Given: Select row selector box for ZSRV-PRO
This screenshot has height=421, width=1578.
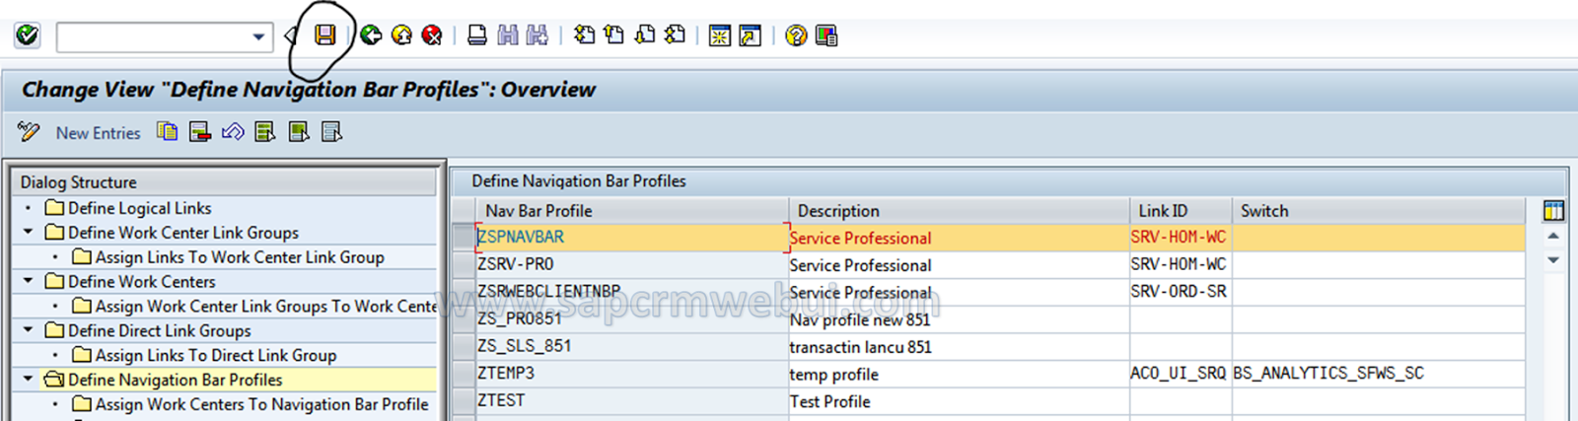Looking at the screenshot, I should click(x=463, y=264).
